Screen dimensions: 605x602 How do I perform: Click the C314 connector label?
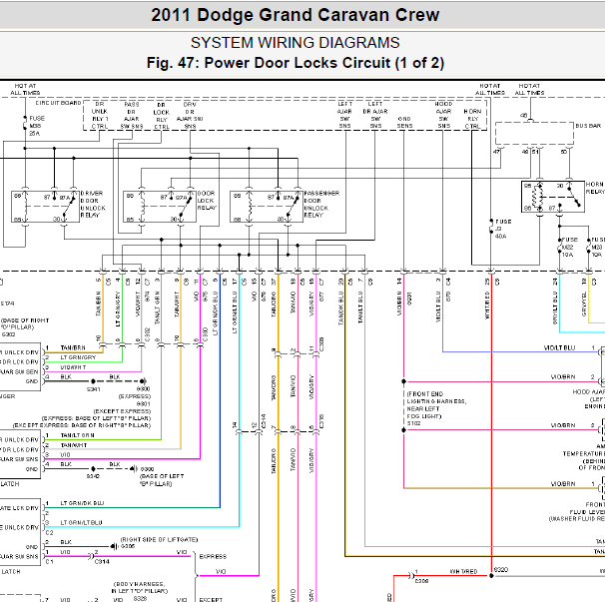(x=102, y=562)
